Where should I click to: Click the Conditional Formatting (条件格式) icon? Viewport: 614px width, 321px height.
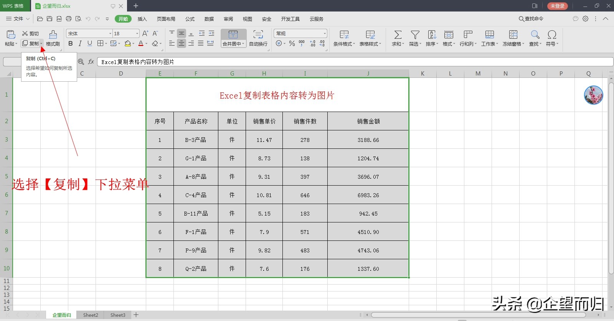pos(344,35)
